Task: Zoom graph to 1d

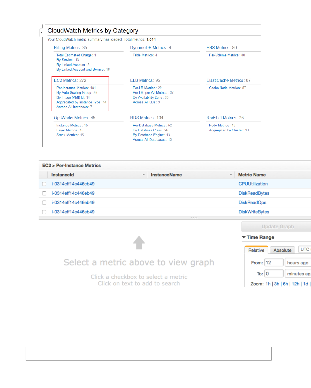Action: [306, 284]
